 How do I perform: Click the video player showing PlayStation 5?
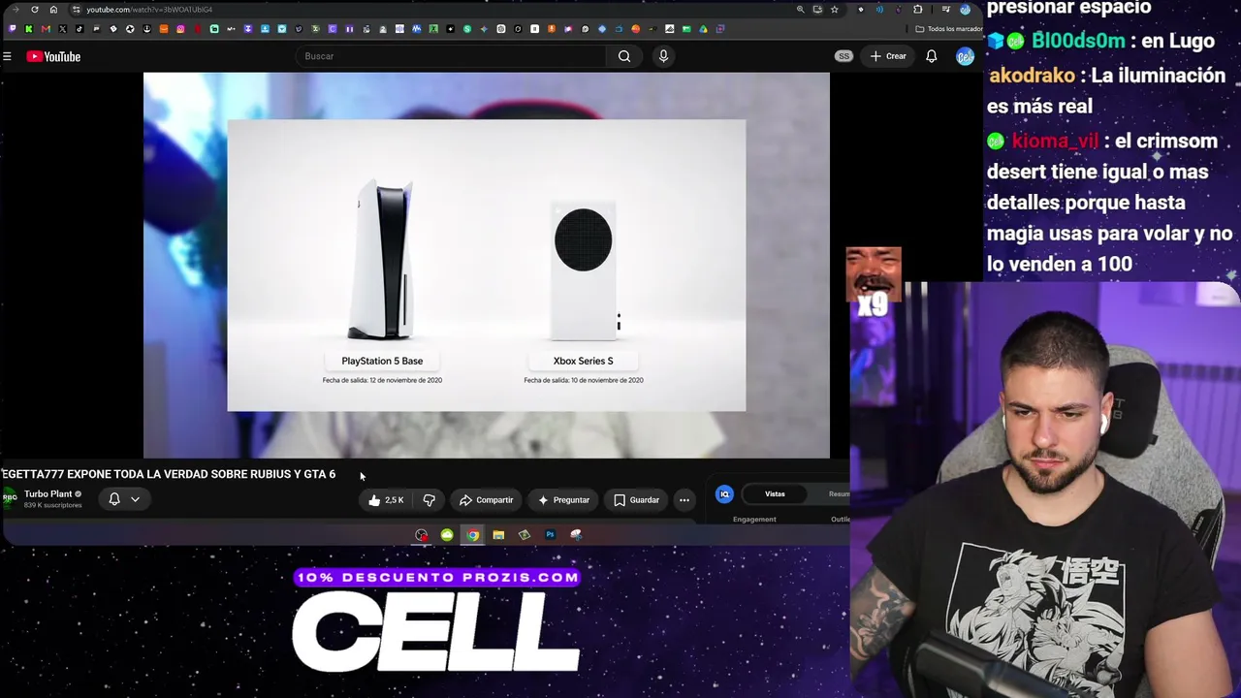click(x=487, y=265)
